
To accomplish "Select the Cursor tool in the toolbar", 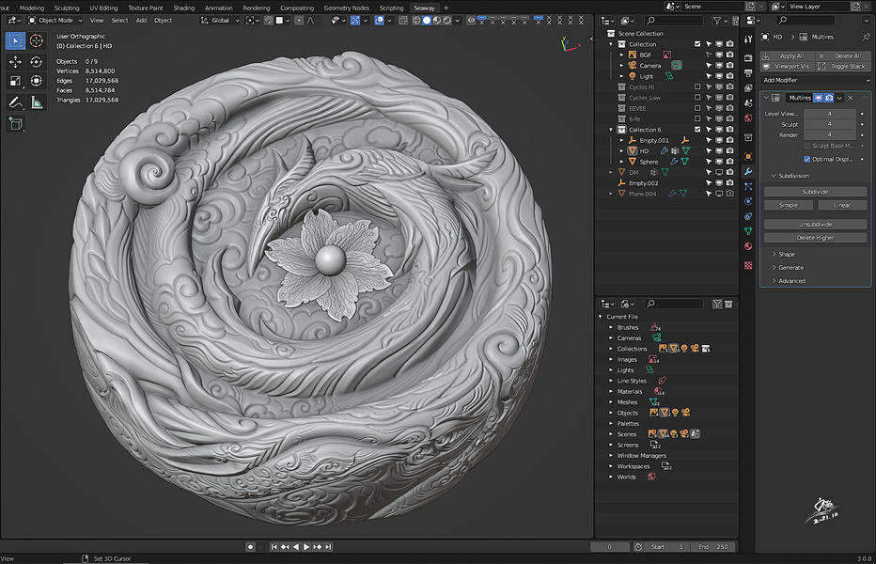I will click(x=37, y=40).
